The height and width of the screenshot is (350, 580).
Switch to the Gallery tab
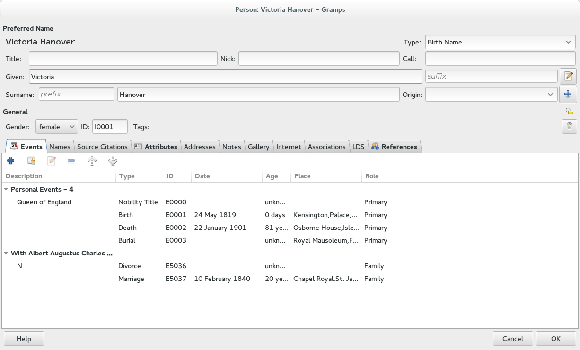258,147
